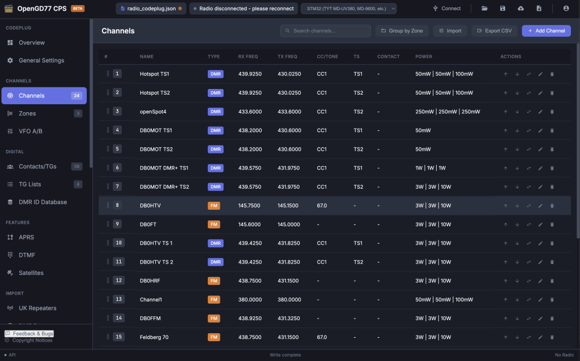580x361 pixels.
Task: Move Hotspot TS2 channel up
Action: point(505,92)
